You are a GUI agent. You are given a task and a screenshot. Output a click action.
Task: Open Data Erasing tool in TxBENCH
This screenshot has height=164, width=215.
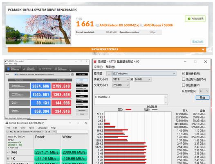click(45, 68)
